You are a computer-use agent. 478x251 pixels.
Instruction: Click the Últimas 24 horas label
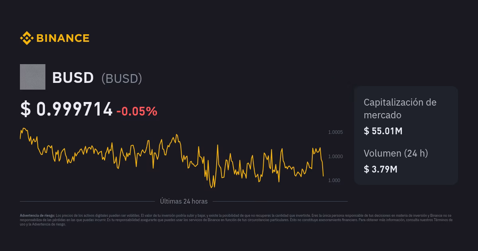pos(184,202)
